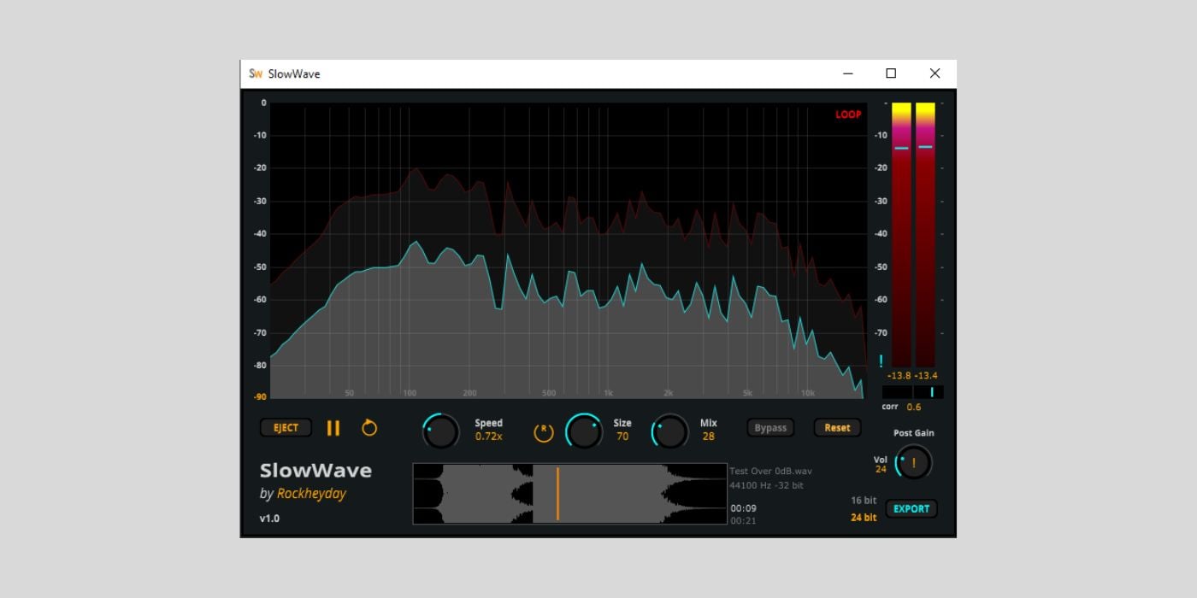Click the correlation meter showing 0.6
This screenshot has height=598, width=1197.
[x=911, y=391]
